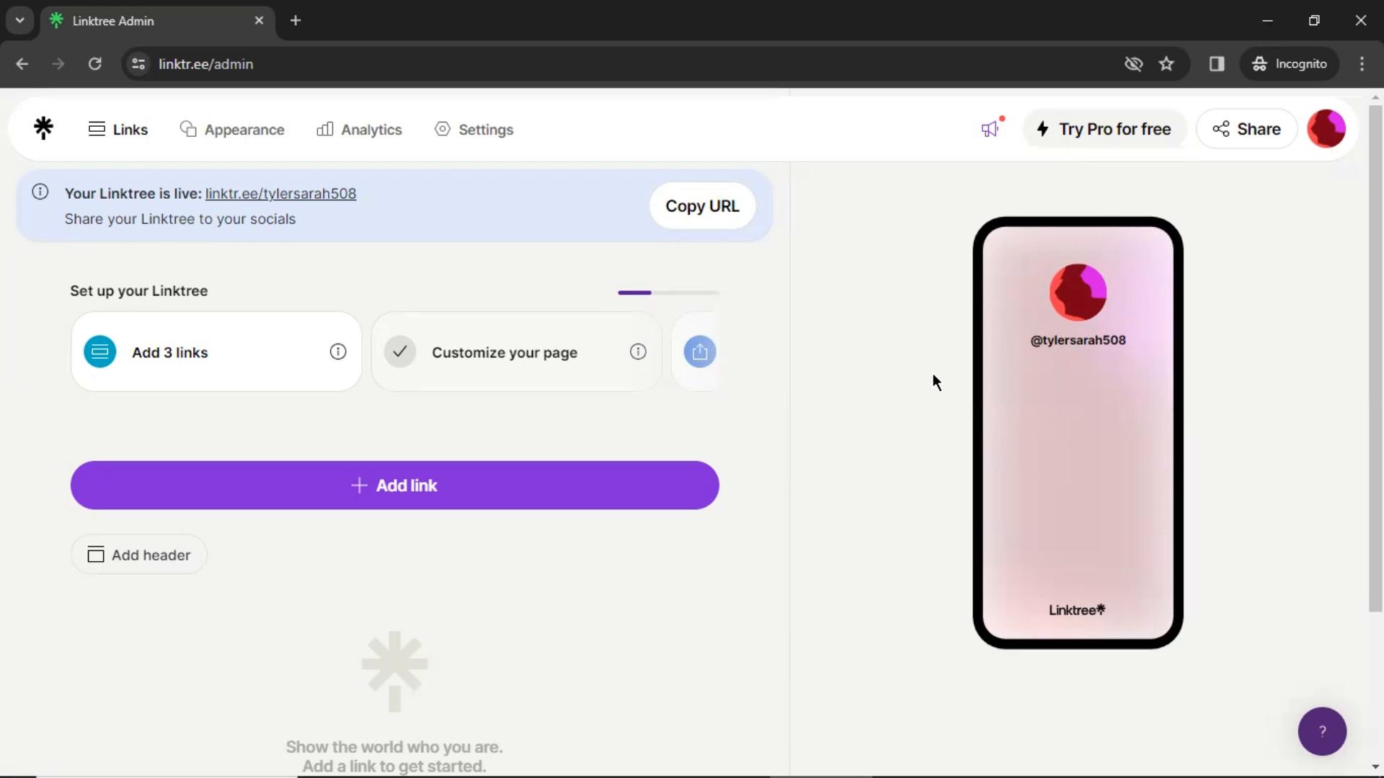The image size is (1384, 778).
Task: Select the Appearance menu tab
Action: click(232, 129)
